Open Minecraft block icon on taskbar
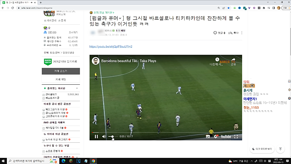The height and width of the screenshot is (164, 291). 71,161
